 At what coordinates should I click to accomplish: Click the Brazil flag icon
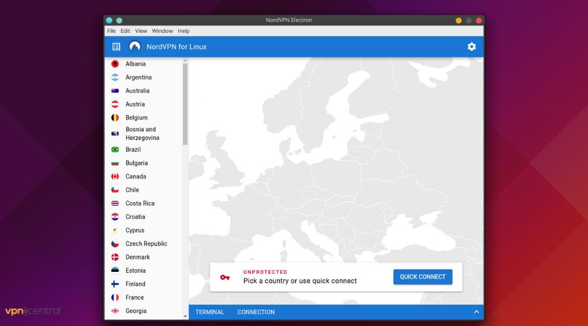pyautogui.click(x=115, y=150)
